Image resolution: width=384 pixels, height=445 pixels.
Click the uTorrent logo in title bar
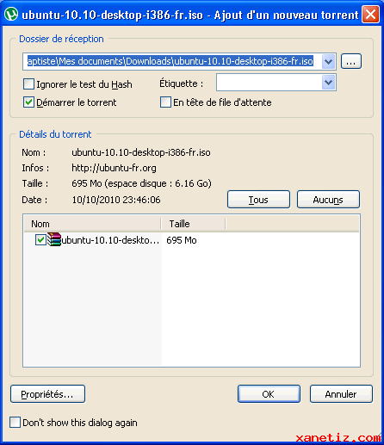[x=11, y=14]
